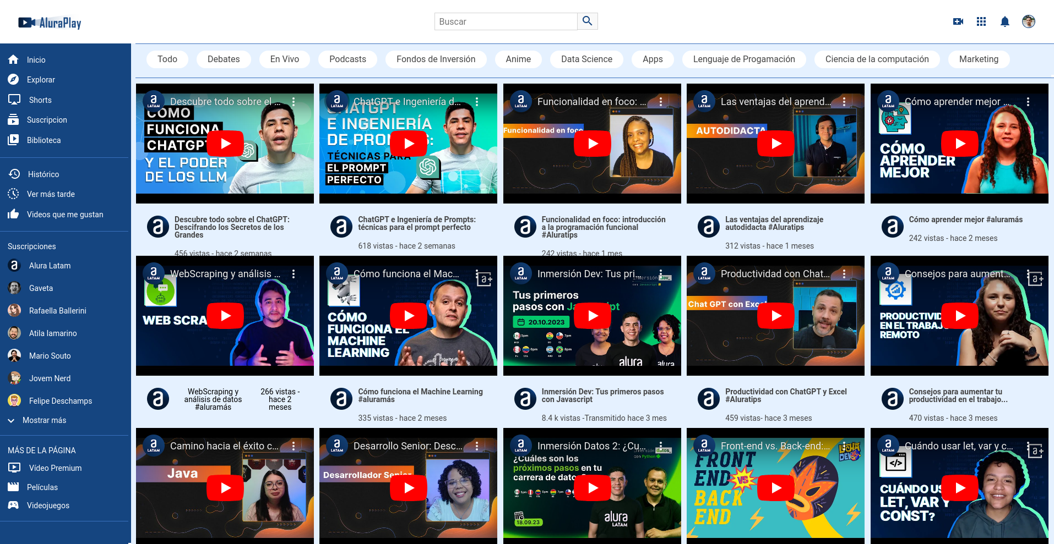Viewport: 1054px width, 544px height.
Task: Switch to the Podcasts category
Action: [x=347, y=59]
